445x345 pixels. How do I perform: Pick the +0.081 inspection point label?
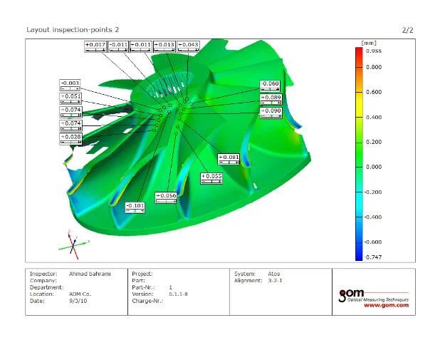pos(229,157)
